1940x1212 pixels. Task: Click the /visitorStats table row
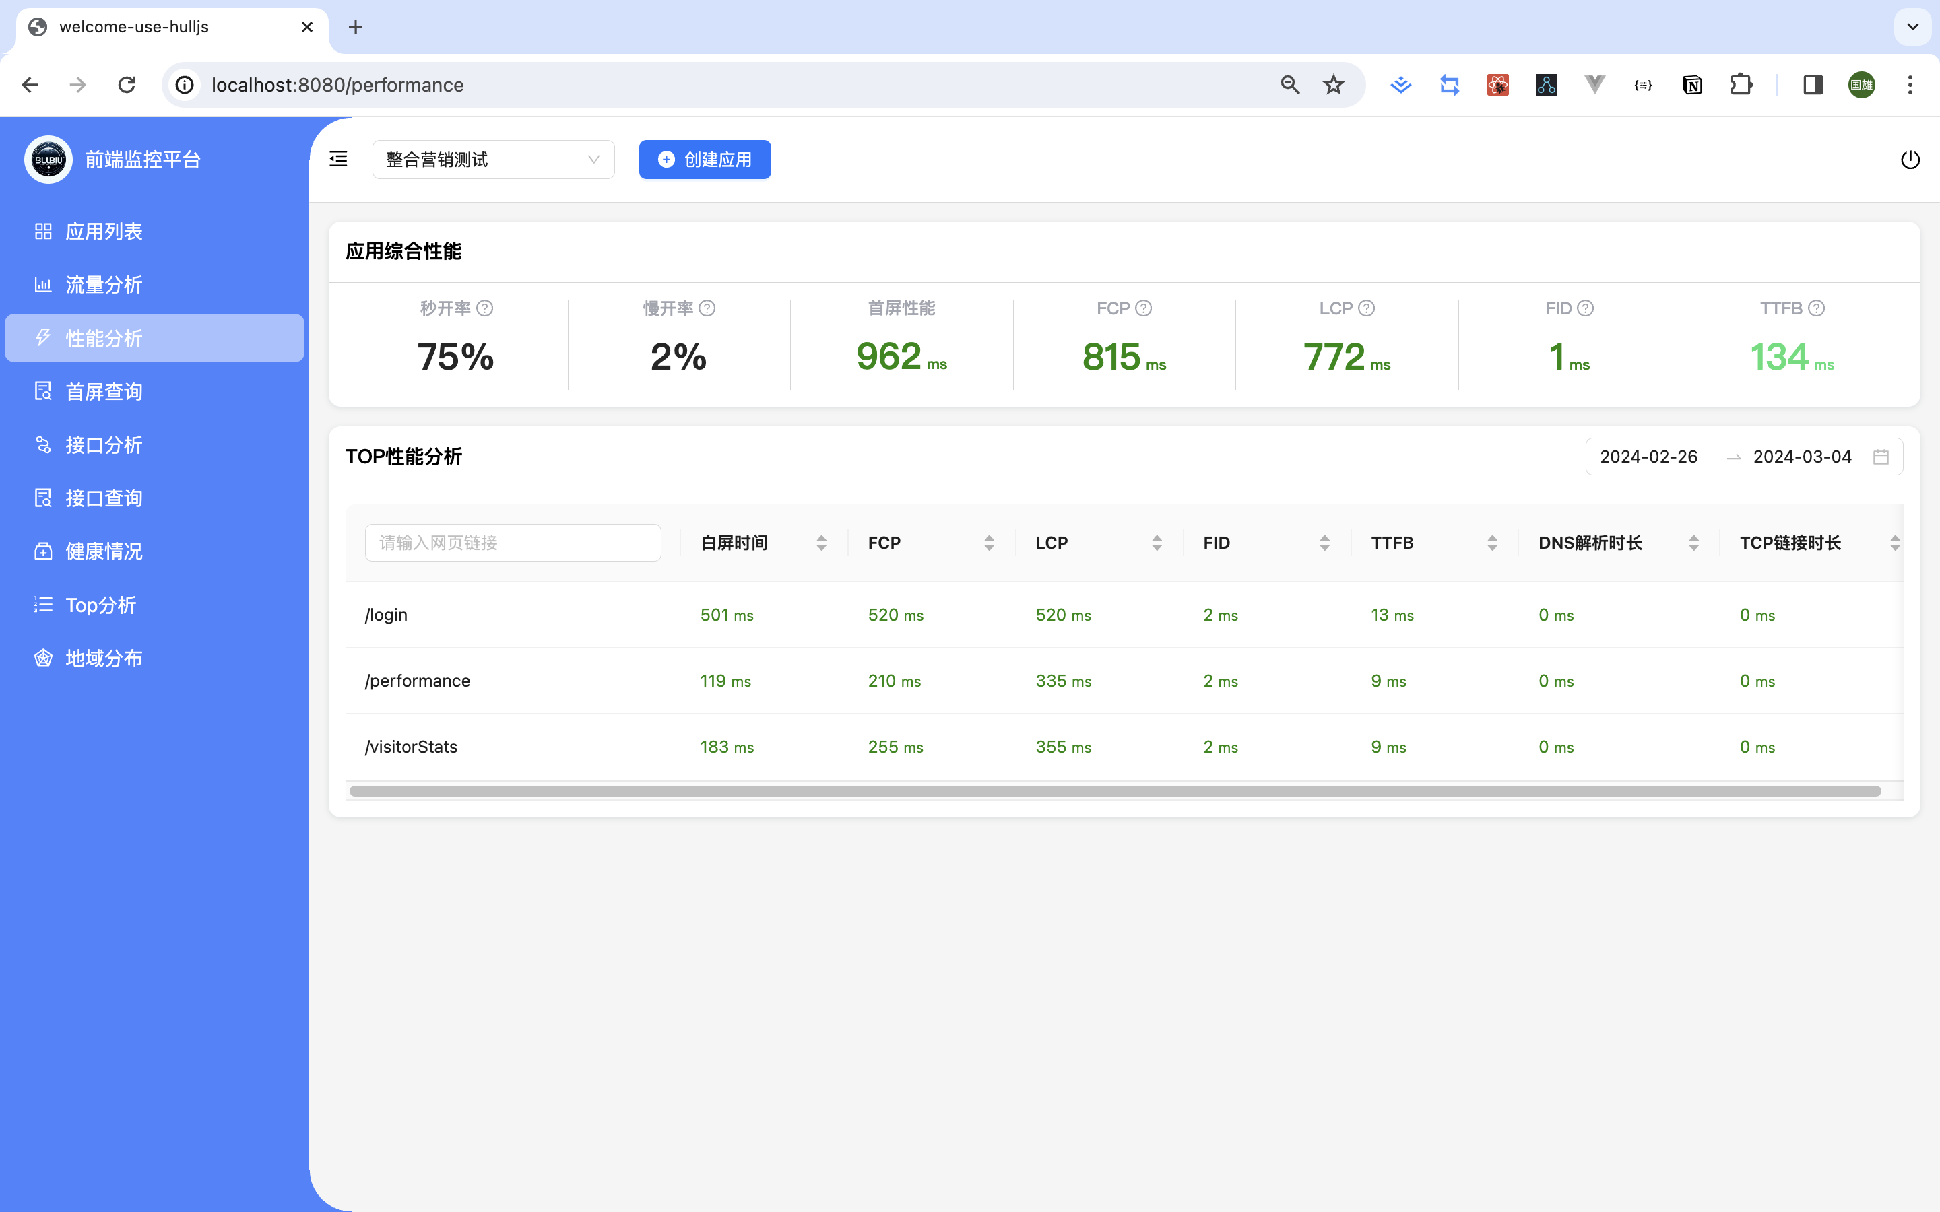[x=1124, y=746]
